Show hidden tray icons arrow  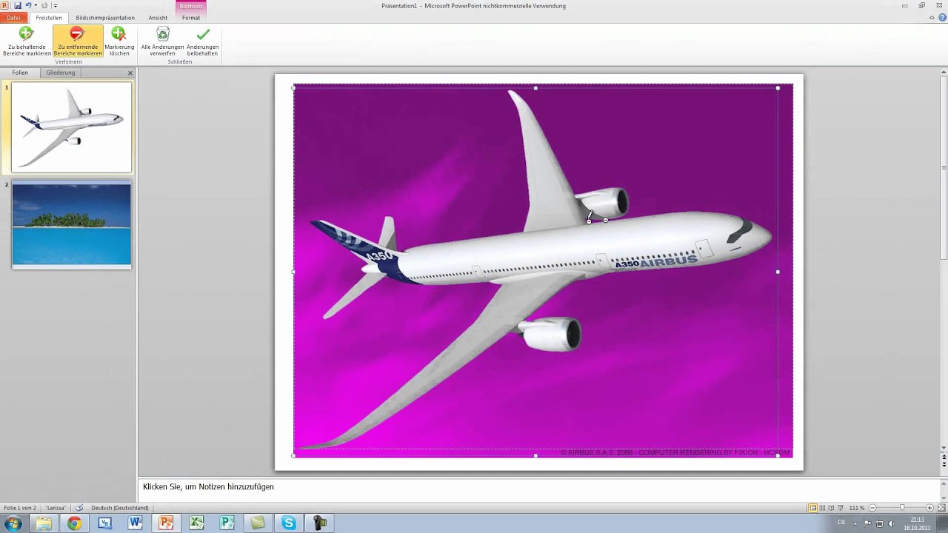point(857,523)
